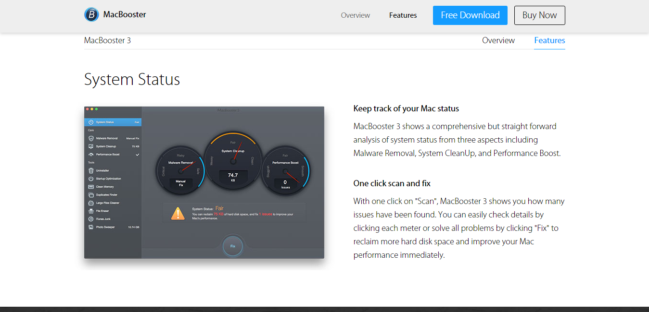This screenshot has height=312, width=649.
Task: Click the Large Files Cleaner icon
Action: point(91,203)
